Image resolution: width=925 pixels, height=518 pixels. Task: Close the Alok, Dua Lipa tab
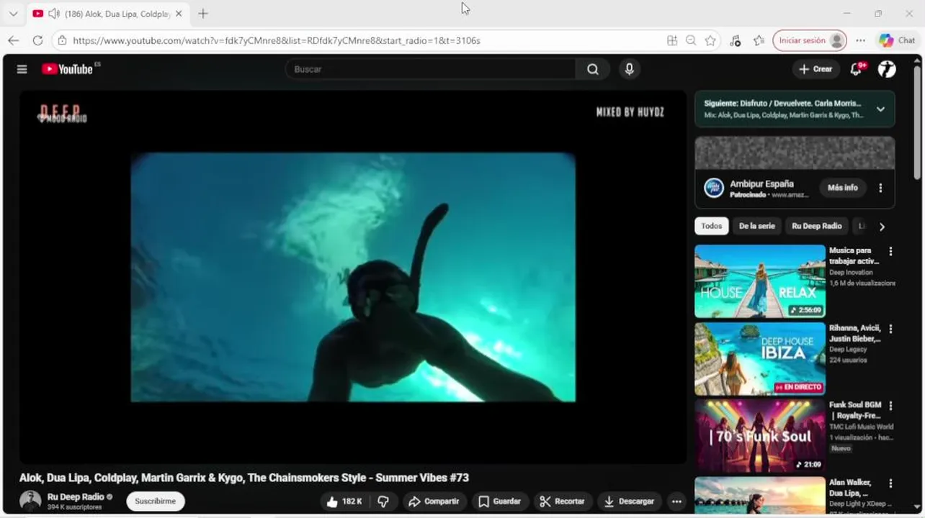[179, 14]
